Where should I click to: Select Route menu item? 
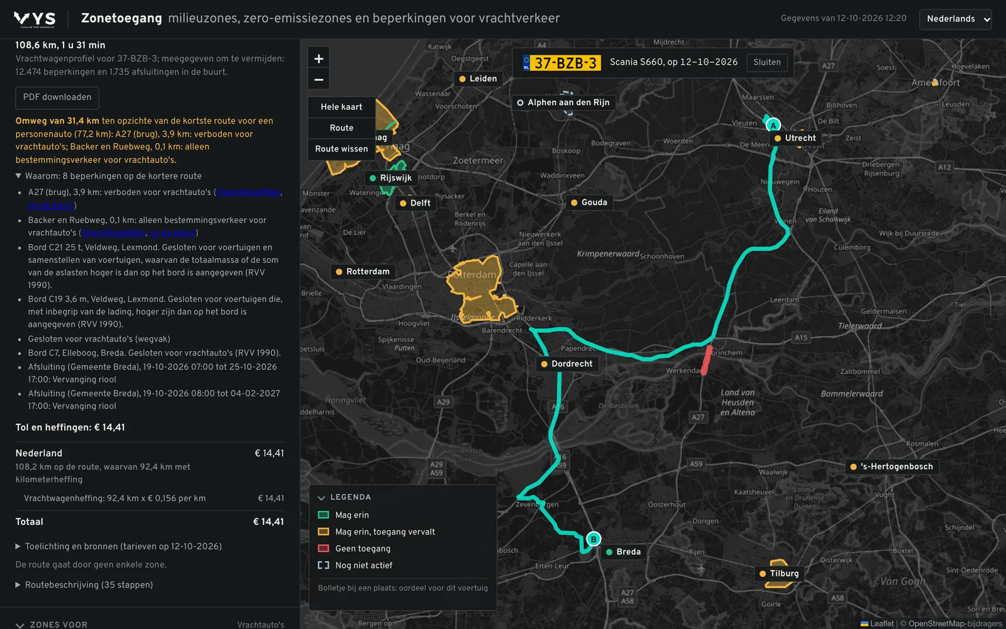[x=341, y=128]
